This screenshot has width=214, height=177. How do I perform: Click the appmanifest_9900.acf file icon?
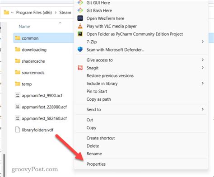point(18,95)
